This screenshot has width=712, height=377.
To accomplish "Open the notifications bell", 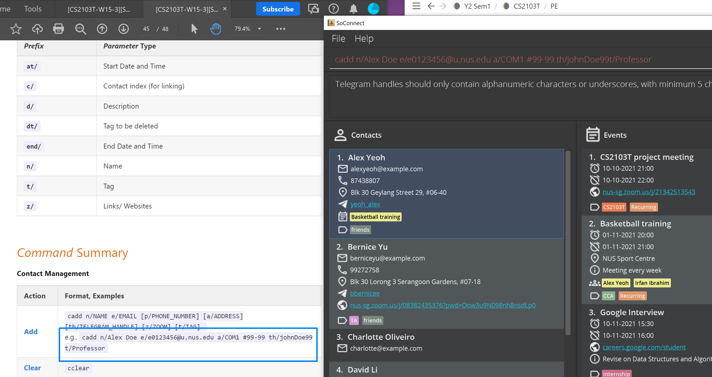I will [353, 9].
